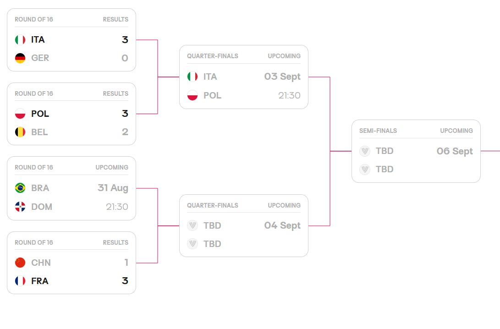Click UPCOMING label on the semi-finals card
Viewport: 500px width, 329px height.
pyautogui.click(x=456, y=131)
